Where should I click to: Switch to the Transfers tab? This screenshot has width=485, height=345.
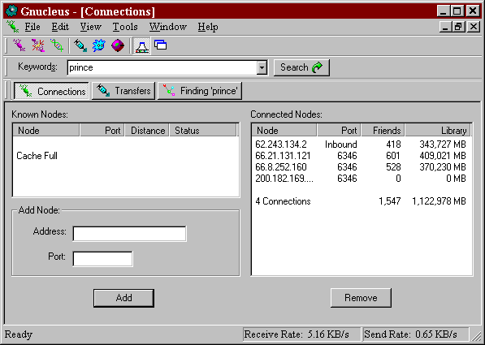pos(123,91)
